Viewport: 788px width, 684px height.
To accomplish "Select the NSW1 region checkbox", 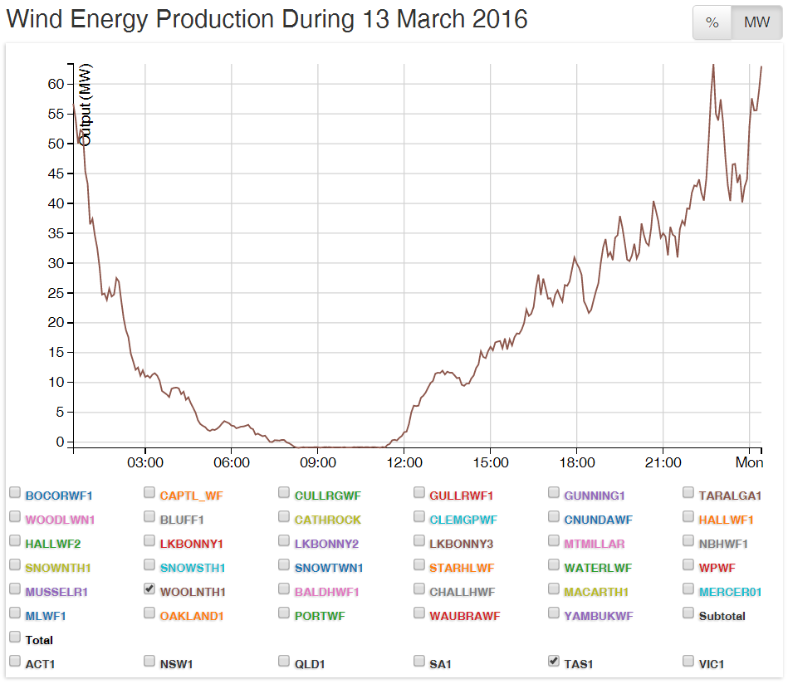I will pyautogui.click(x=149, y=661).
